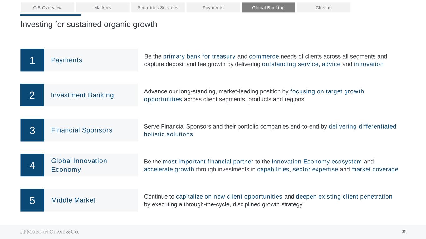Screen dimensions: 426x239
Task: Go to the Securities Services tab
Action: [x=158, y=7]
